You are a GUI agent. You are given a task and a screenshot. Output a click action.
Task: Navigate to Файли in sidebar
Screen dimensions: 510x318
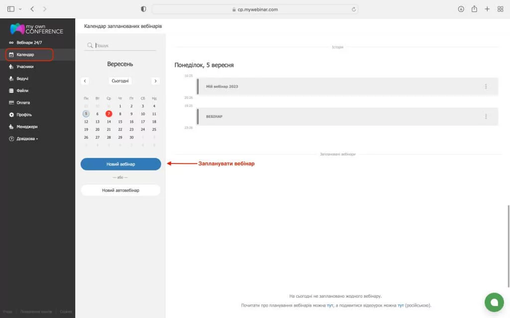coord(22,90)
